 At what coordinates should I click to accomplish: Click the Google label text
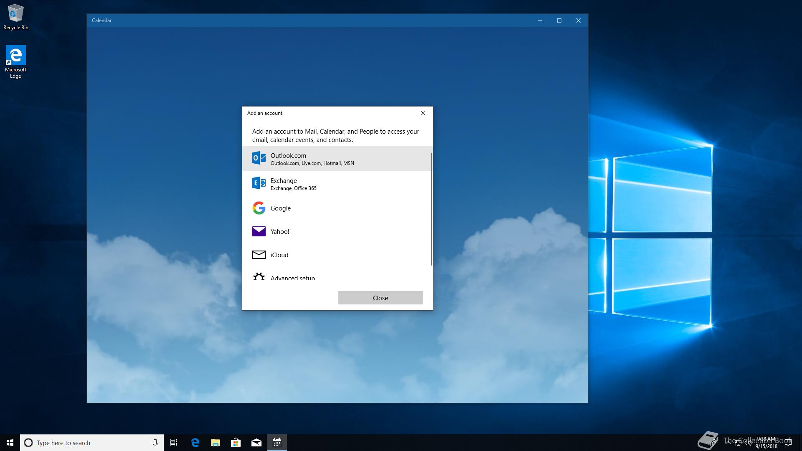[281, 208]
